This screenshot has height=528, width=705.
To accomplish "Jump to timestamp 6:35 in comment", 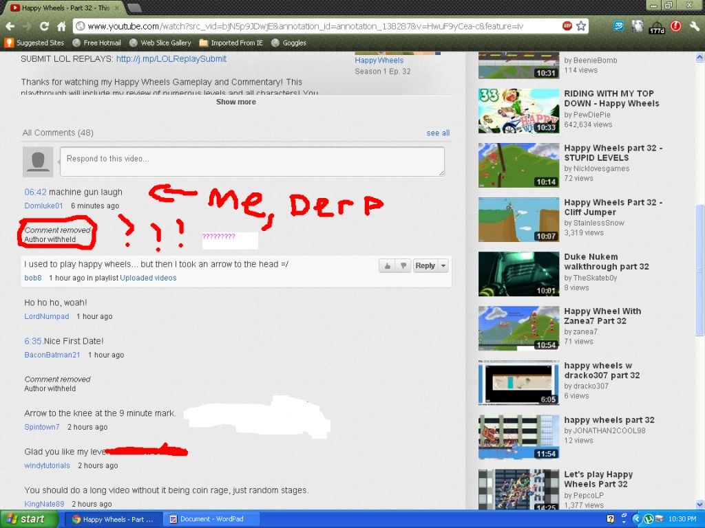I will tap(33, 341).
